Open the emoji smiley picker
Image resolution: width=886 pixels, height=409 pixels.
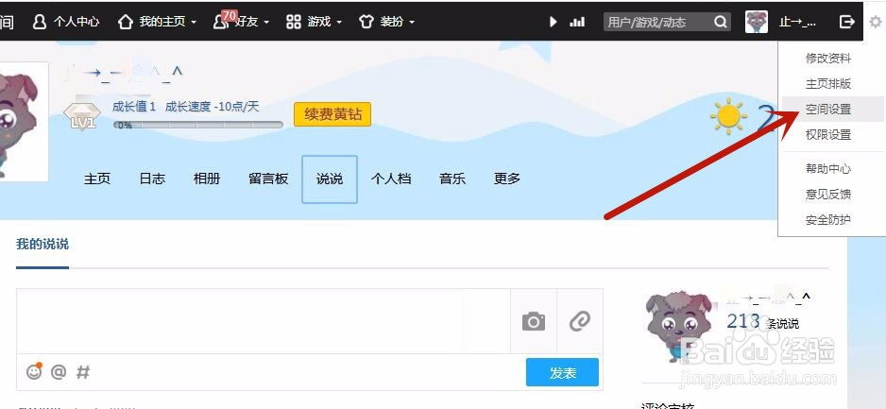click(34, 371)
